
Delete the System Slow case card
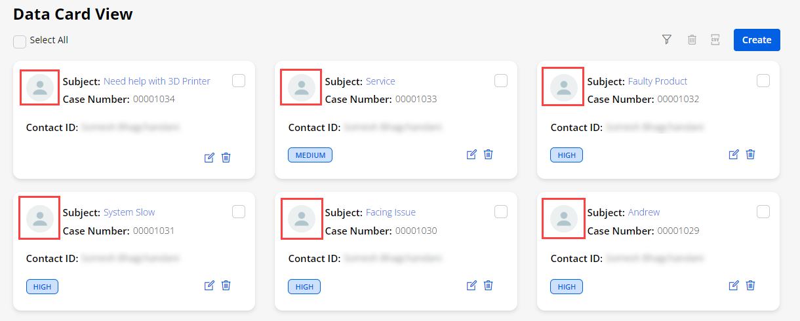pyautogui.click(x=226, y=286)
